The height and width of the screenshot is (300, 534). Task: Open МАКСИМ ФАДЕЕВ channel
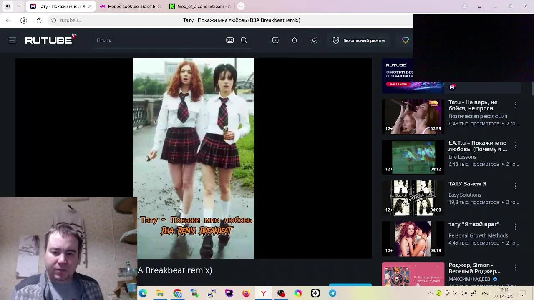click(469, 279)
